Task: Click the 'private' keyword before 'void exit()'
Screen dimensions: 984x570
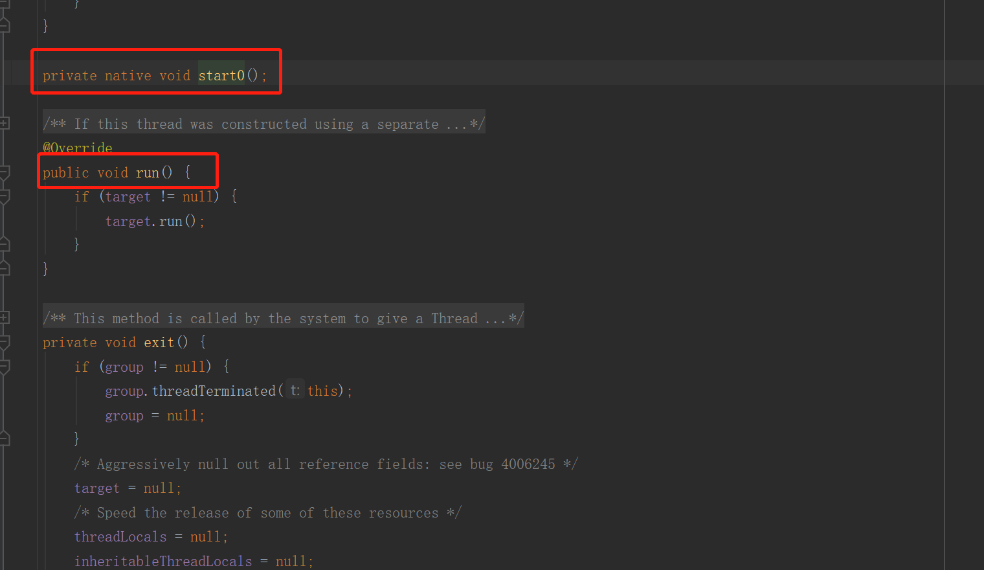Action: tap(70, 343)
